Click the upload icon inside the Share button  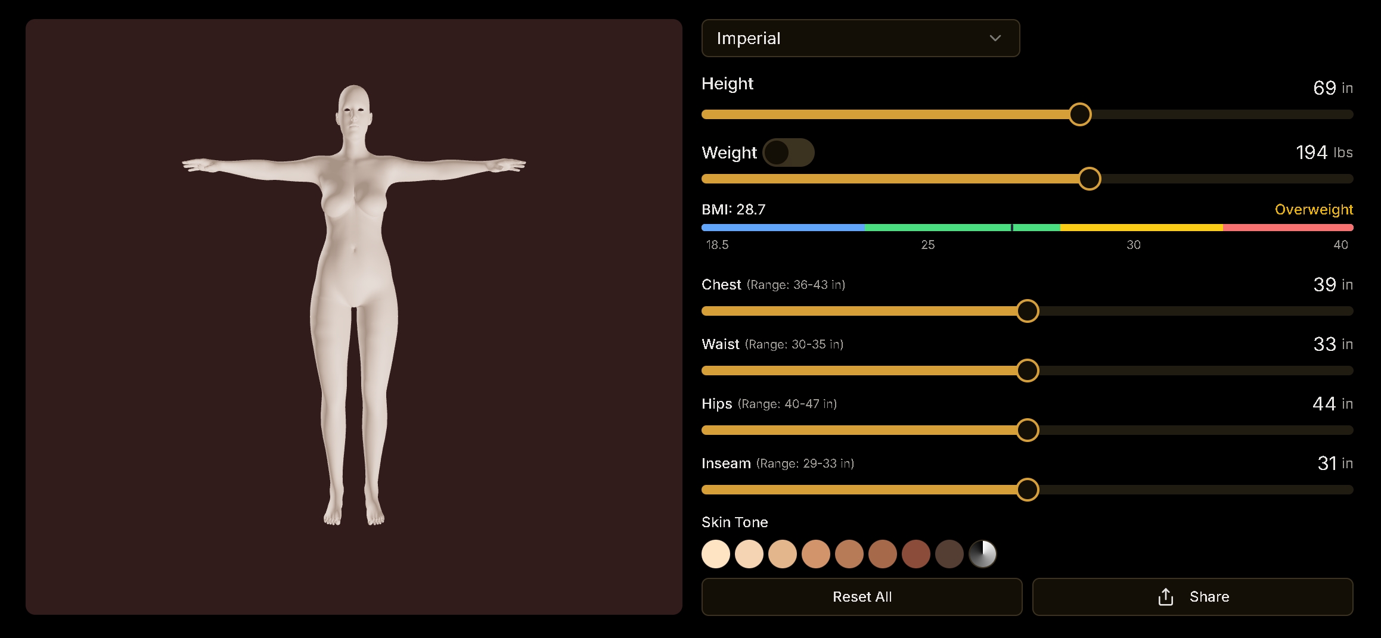[1165, 596]
